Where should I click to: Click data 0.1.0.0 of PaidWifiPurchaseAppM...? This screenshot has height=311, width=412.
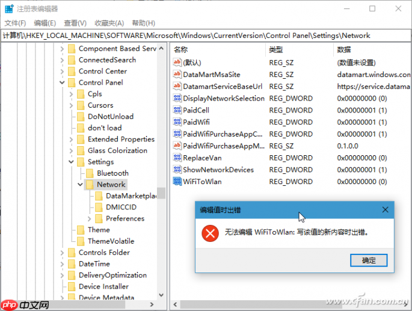348,146
